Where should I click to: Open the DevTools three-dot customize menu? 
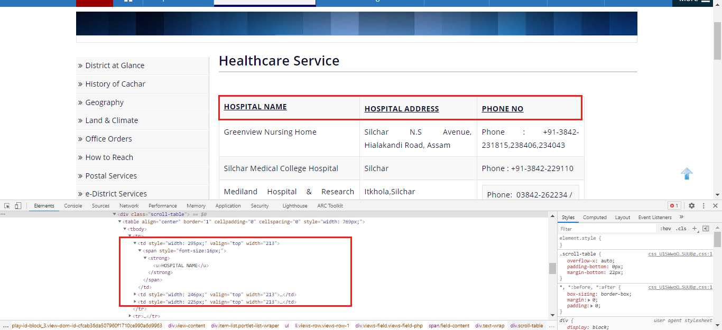pyautogui.click(x=704, y=205)
